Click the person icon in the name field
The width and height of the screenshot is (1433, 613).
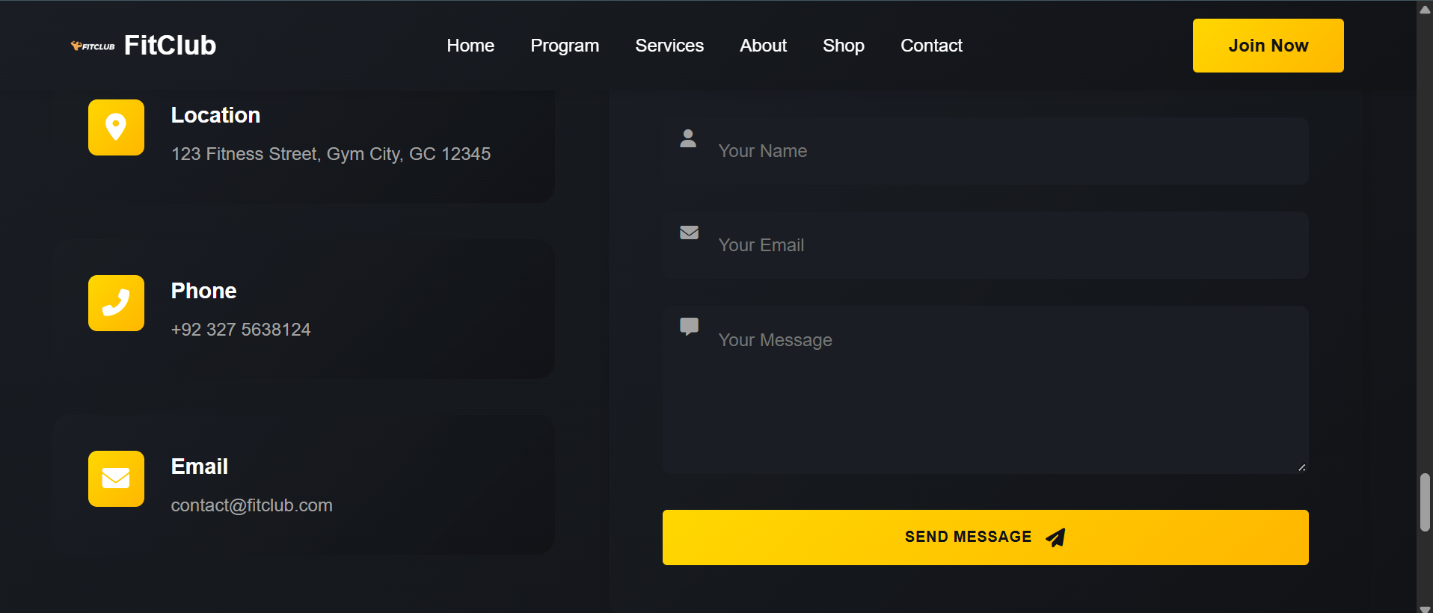[688, 138]
